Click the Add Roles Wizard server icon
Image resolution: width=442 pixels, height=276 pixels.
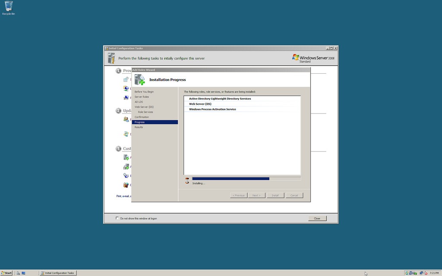point(139,80)
